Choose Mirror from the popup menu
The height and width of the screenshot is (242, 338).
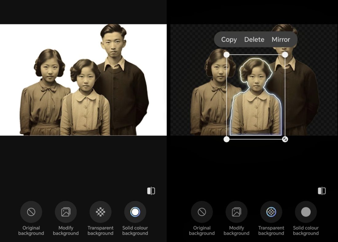(281, 40)
